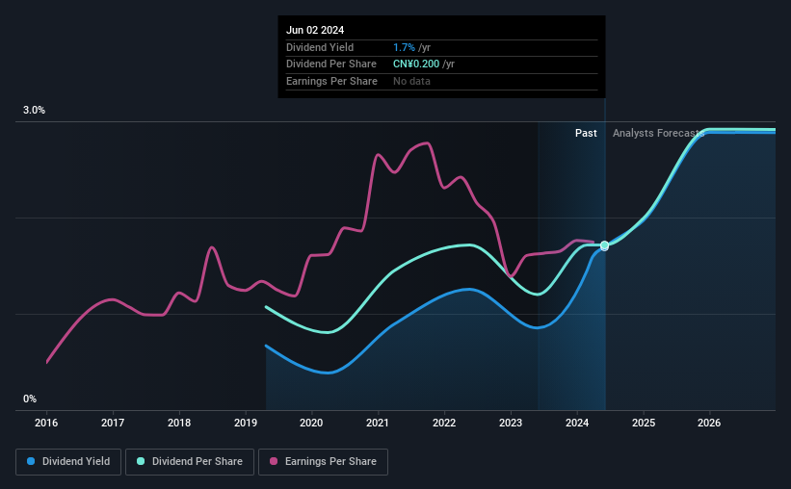
Task: Click the 1.7% dividend yield value in tooltip
Action: (x=404, y=47)
